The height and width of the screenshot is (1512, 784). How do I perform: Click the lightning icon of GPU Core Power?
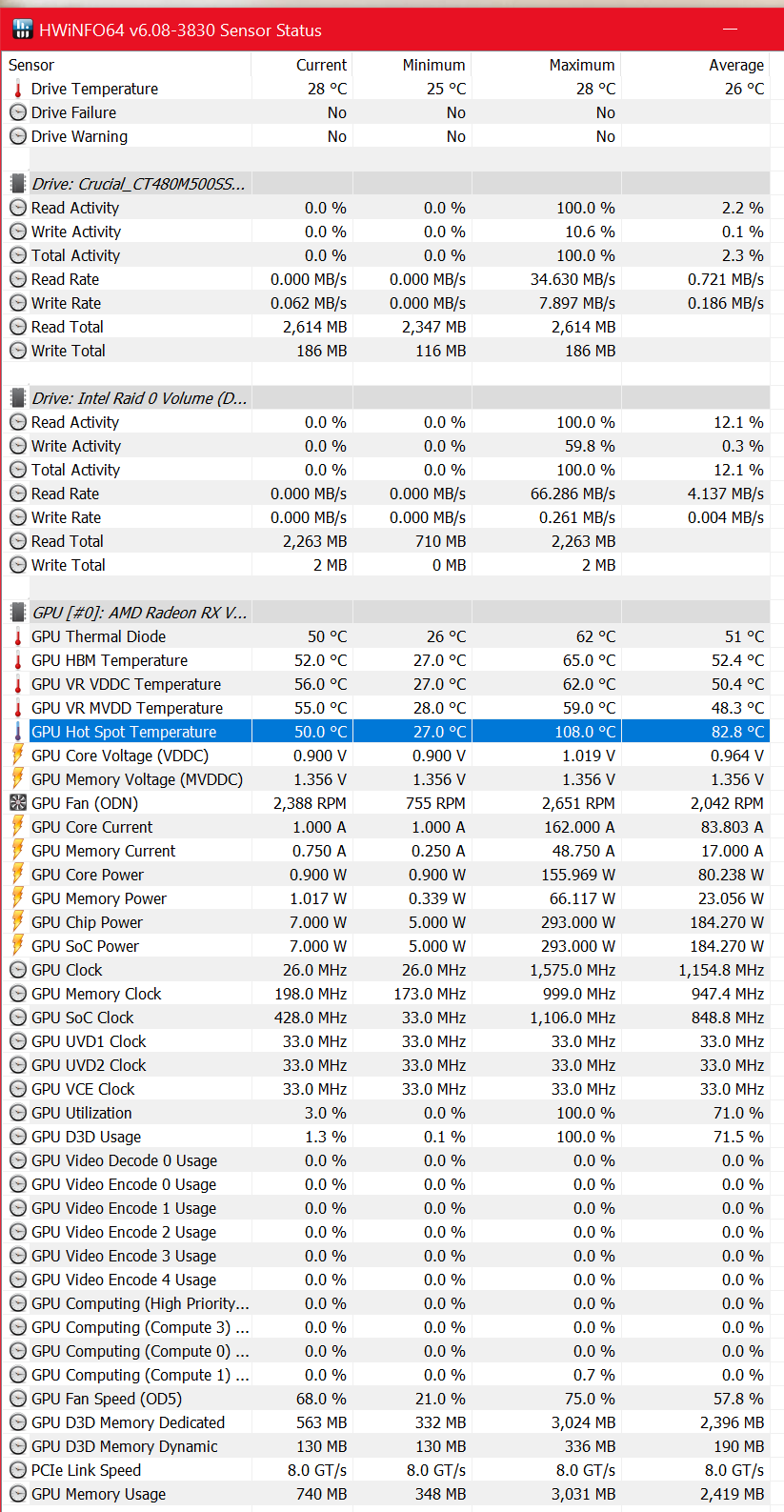click(18, 875)
